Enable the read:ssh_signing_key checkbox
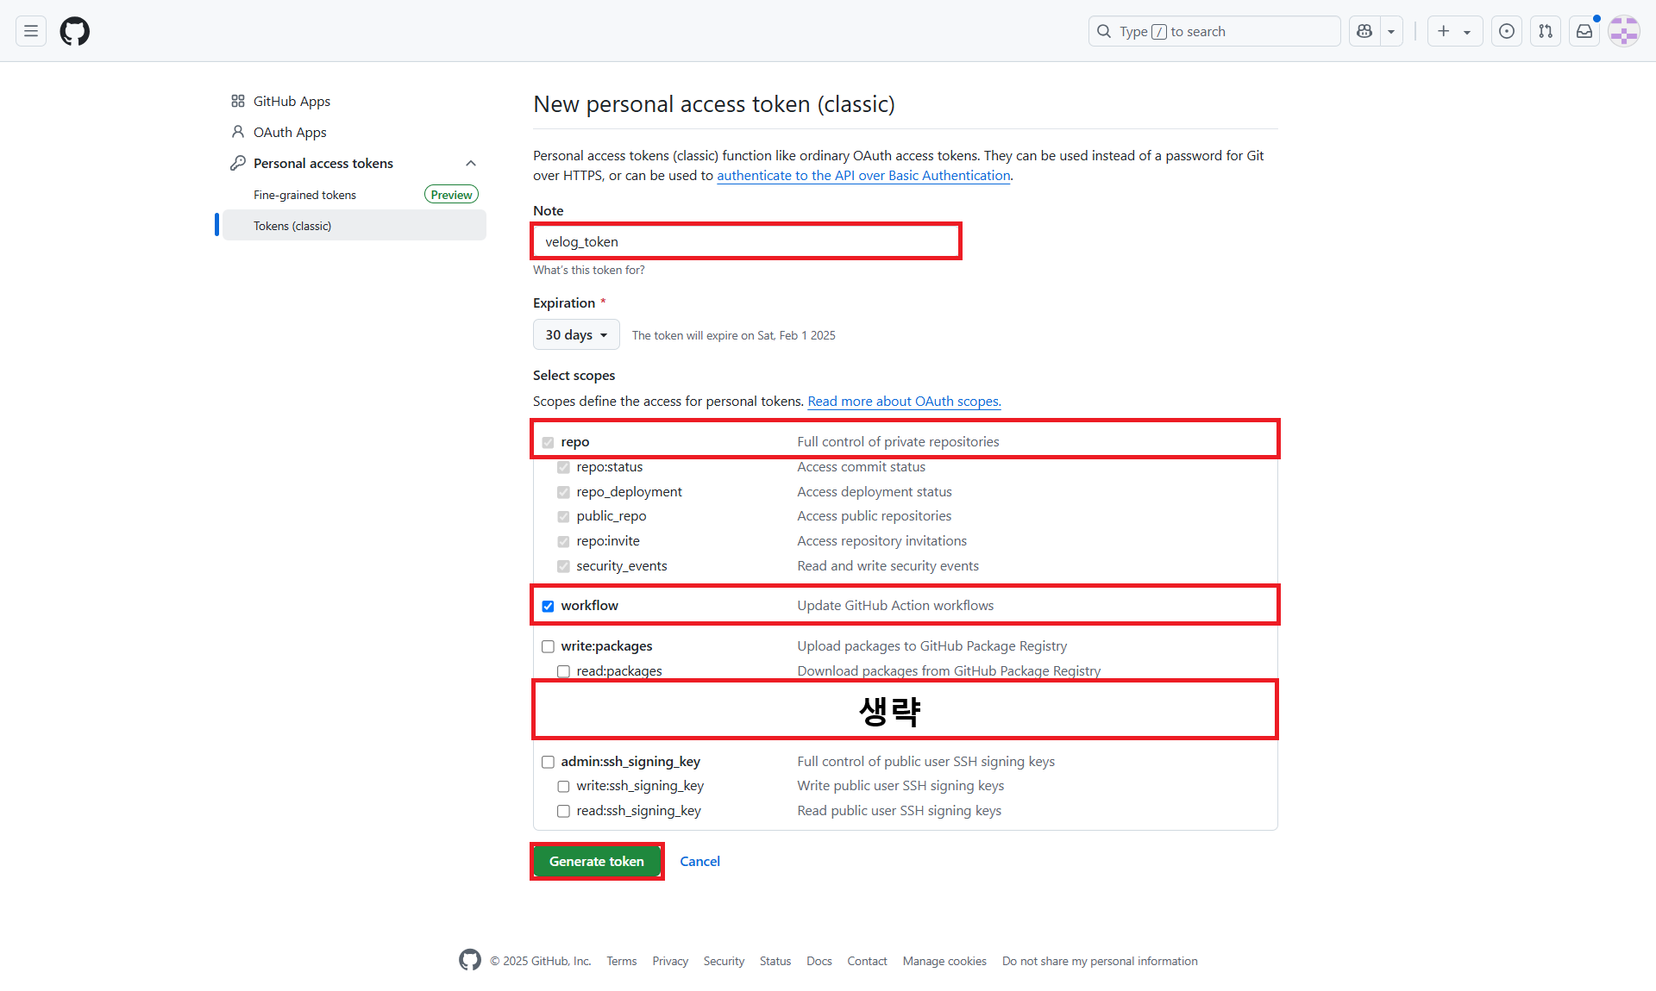1656x991 pixels. (x=563, y=811)
